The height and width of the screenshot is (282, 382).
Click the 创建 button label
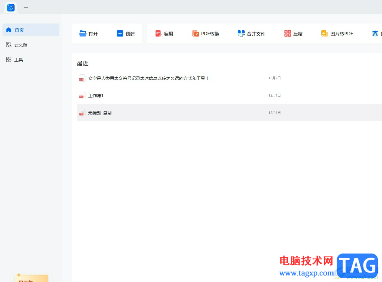(x=130, y=34)
